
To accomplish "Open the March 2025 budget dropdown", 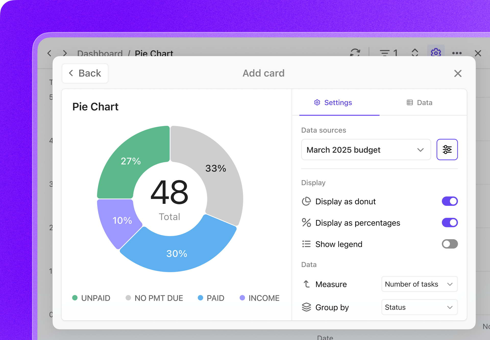I will pos(366,150).
